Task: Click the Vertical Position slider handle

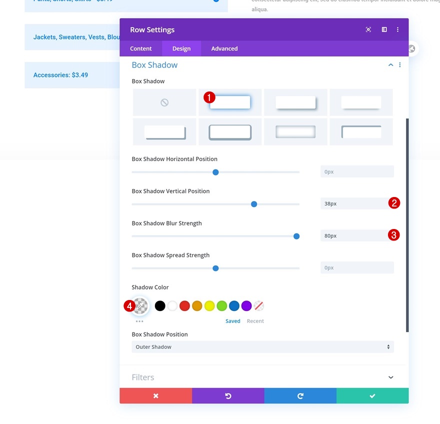Action: pyautogui.click(x=254, y=204)
